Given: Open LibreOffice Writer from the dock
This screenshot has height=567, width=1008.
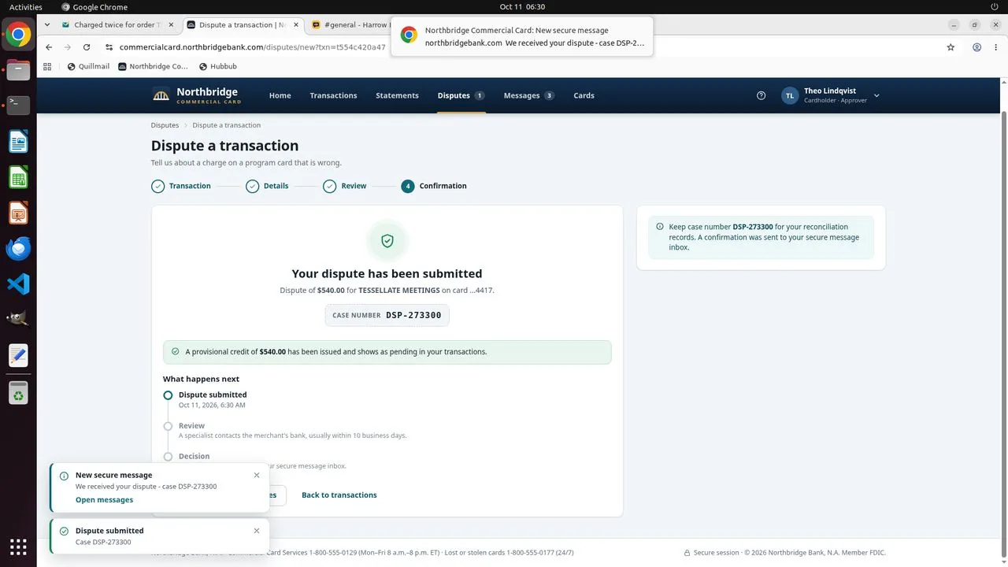Looking at the screenshot, I should (x=18, y=142).
